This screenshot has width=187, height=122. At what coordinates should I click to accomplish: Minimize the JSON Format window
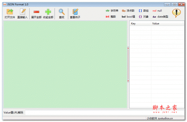(x=167, y=5)
